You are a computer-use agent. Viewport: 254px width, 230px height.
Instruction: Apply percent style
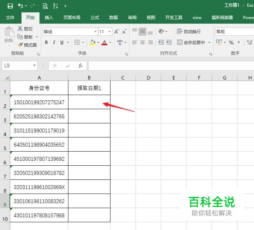tap(231, 43)
